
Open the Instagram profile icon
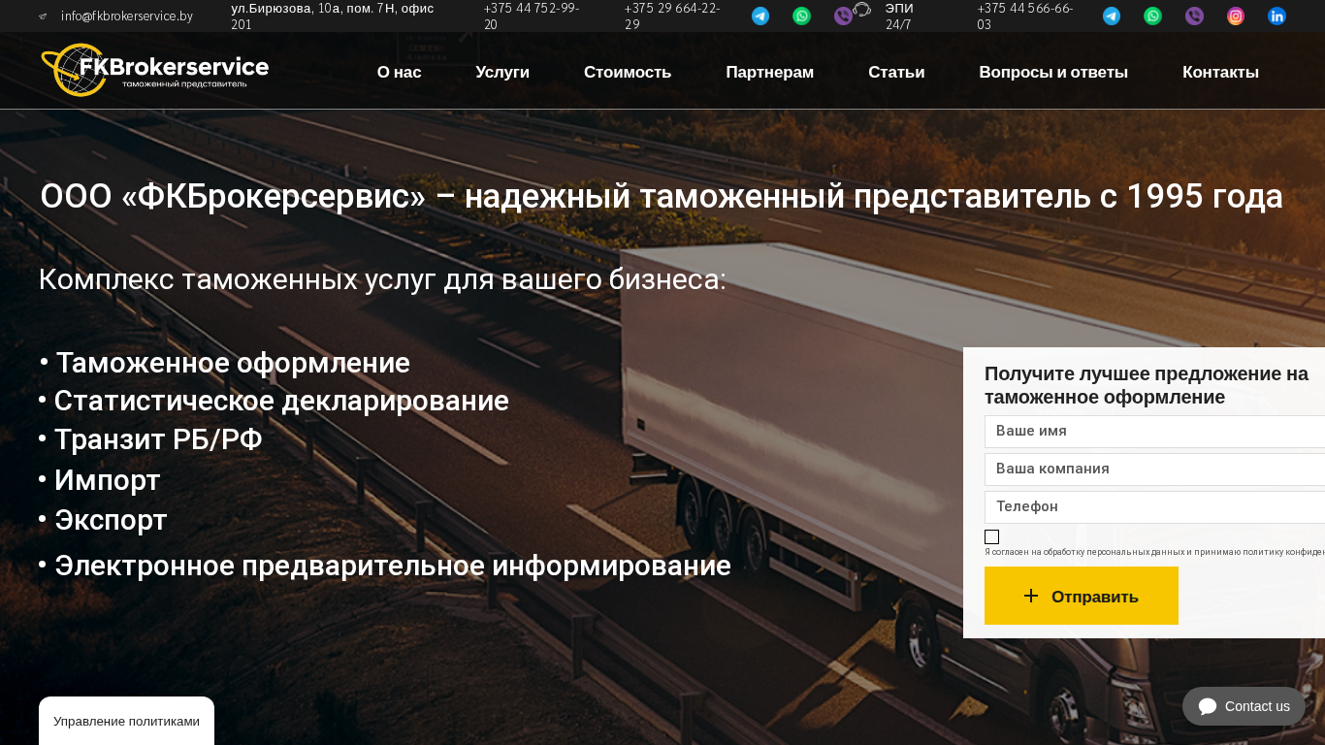[x=1236, y=16]
